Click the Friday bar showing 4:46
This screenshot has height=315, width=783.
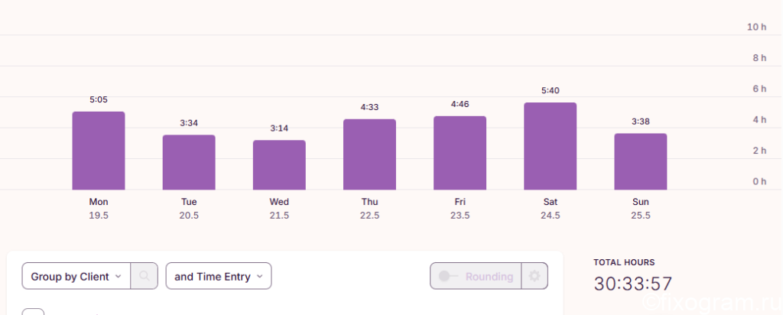tap(460, 153)
